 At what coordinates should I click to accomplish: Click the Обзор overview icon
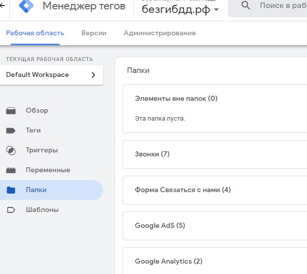[11, 111]
